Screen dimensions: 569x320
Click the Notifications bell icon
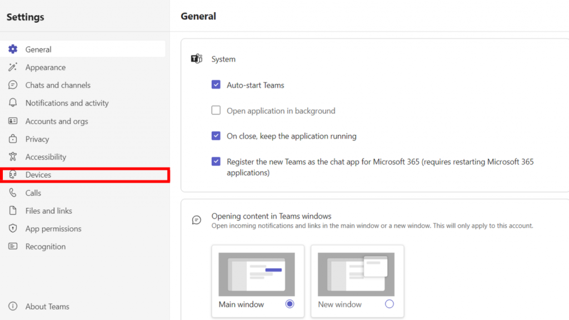[13, 103]
